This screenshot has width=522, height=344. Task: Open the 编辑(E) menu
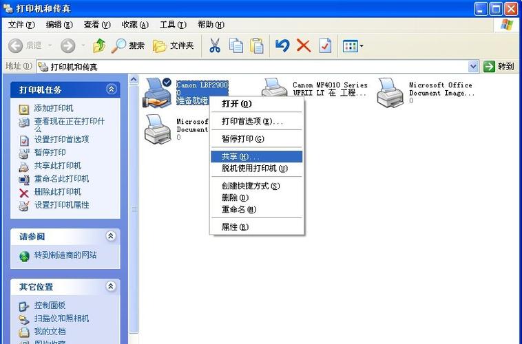coord(59,25)
